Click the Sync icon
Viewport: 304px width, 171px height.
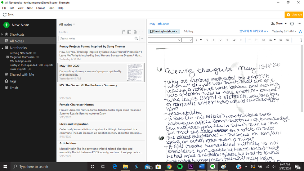pyautogui.click(x=5, y=15)
